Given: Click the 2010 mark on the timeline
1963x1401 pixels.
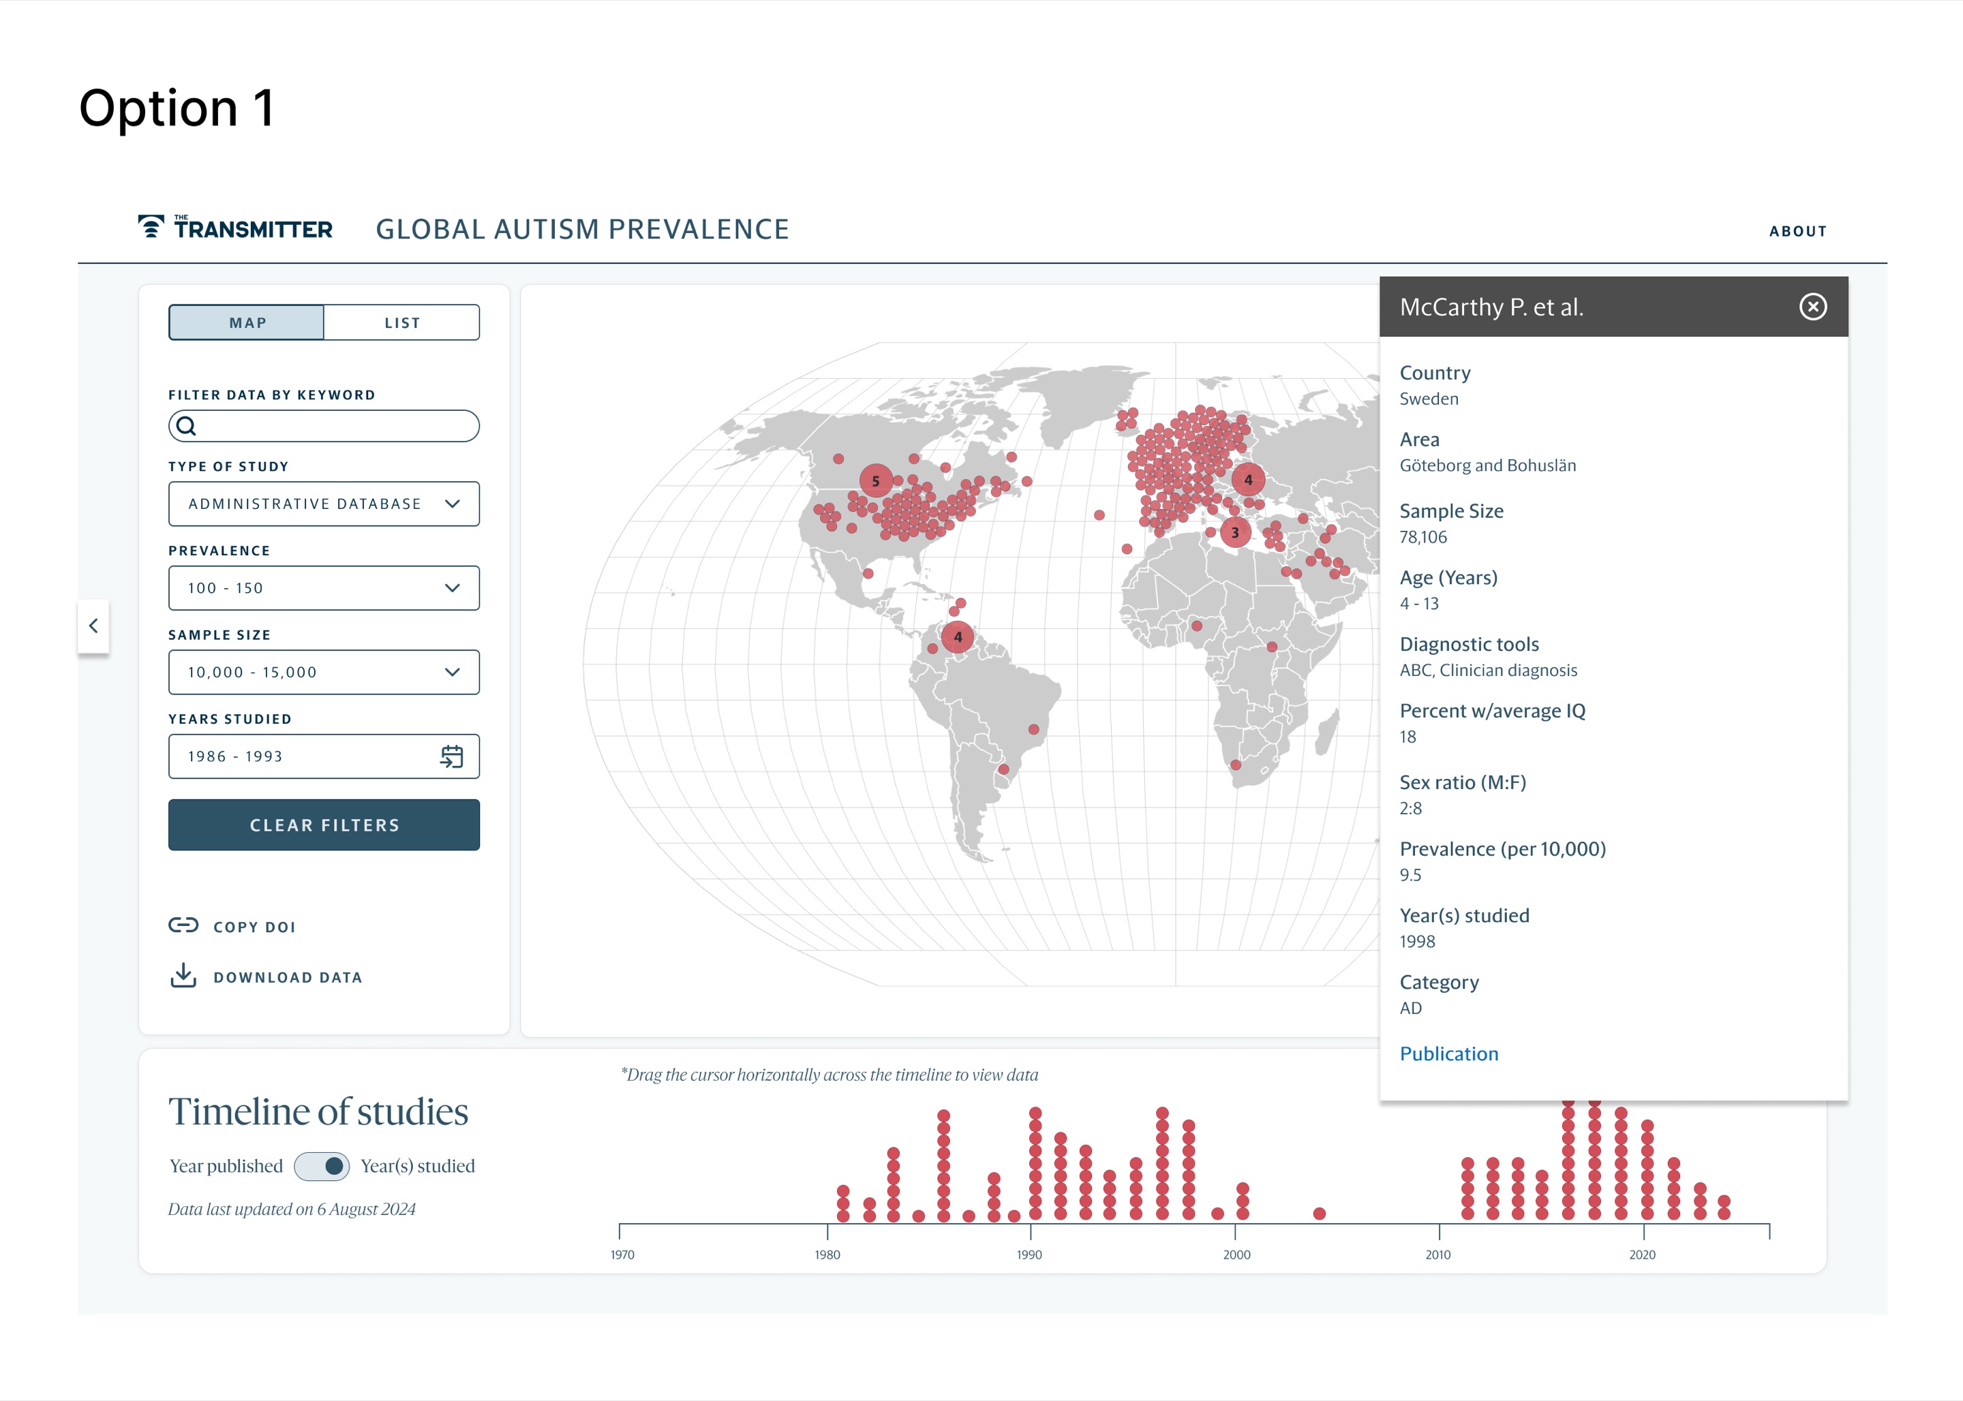Looking at the screenshot, I should point(1437,1254).
